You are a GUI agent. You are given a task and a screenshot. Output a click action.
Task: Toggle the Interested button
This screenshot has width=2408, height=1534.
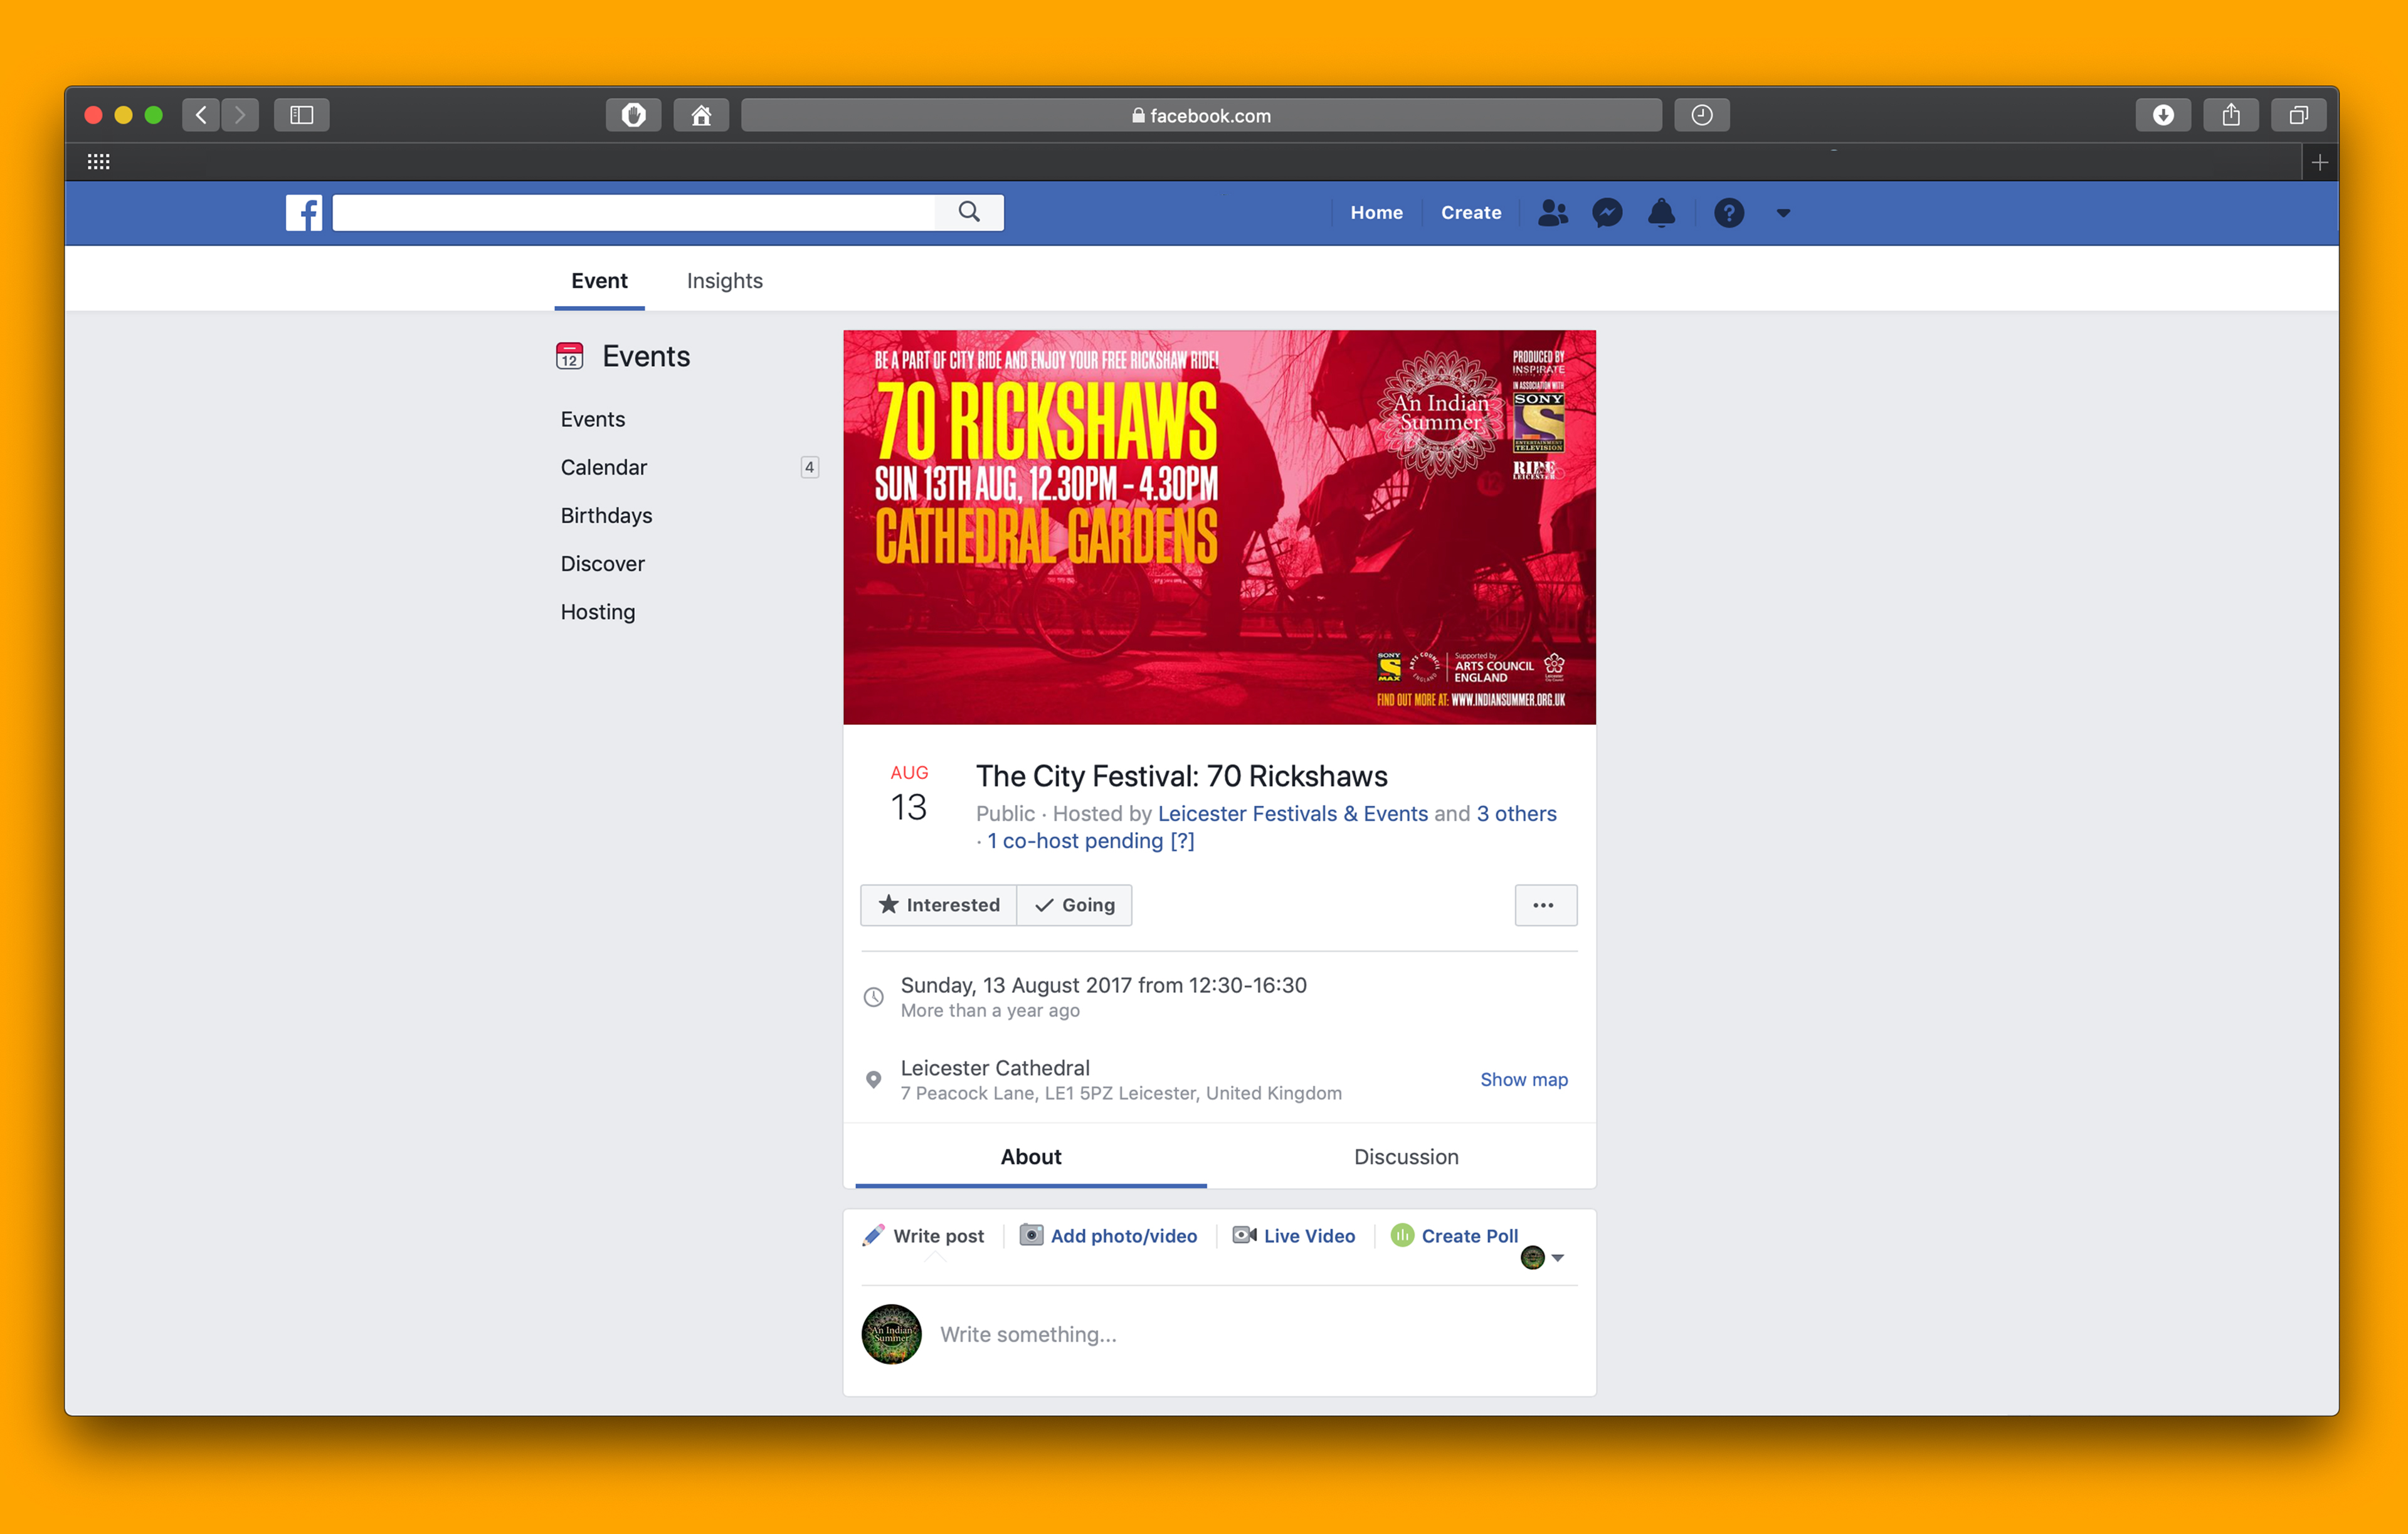click(x=938, y=905)
